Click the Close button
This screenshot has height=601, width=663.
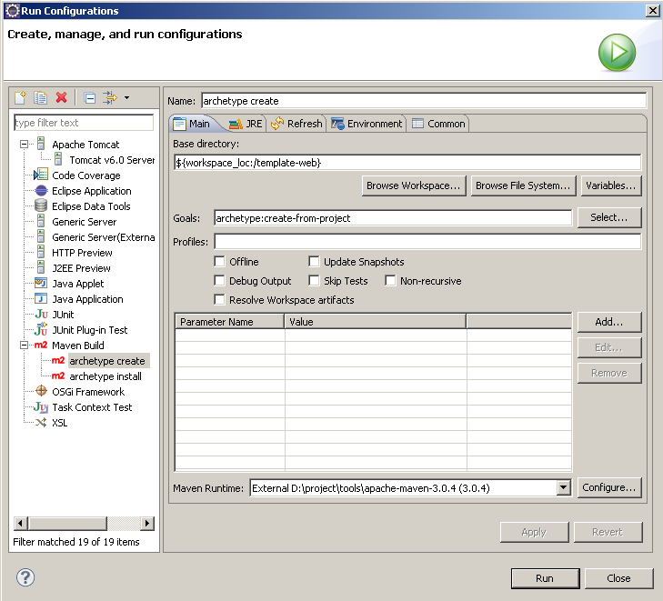click(618, 578)
